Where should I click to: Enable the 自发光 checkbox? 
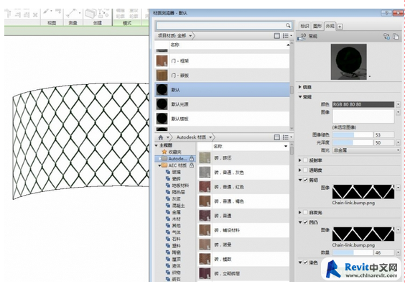(305, 212)
